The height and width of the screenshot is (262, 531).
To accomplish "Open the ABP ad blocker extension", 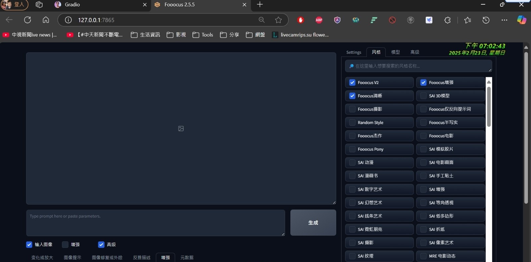I will (x=319, y=20).
